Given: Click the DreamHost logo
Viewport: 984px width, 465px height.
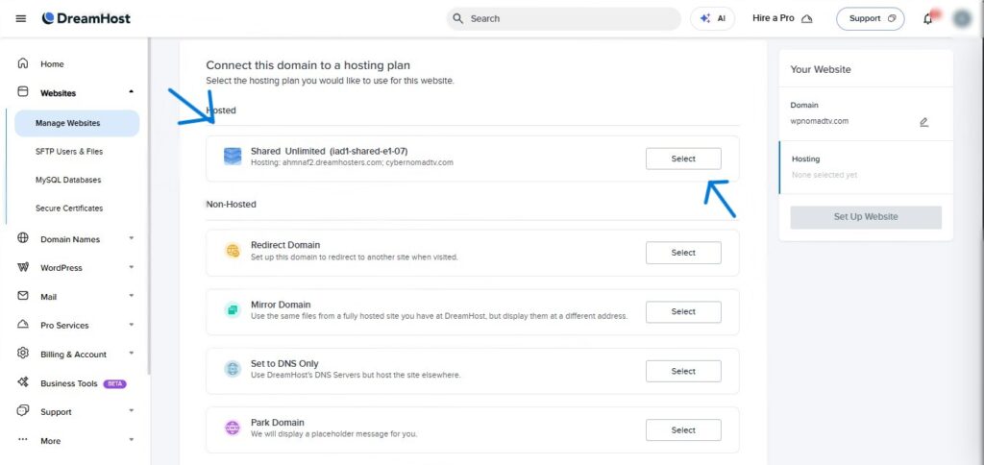Looking at the screenshot, I should [x=86, y=19].
